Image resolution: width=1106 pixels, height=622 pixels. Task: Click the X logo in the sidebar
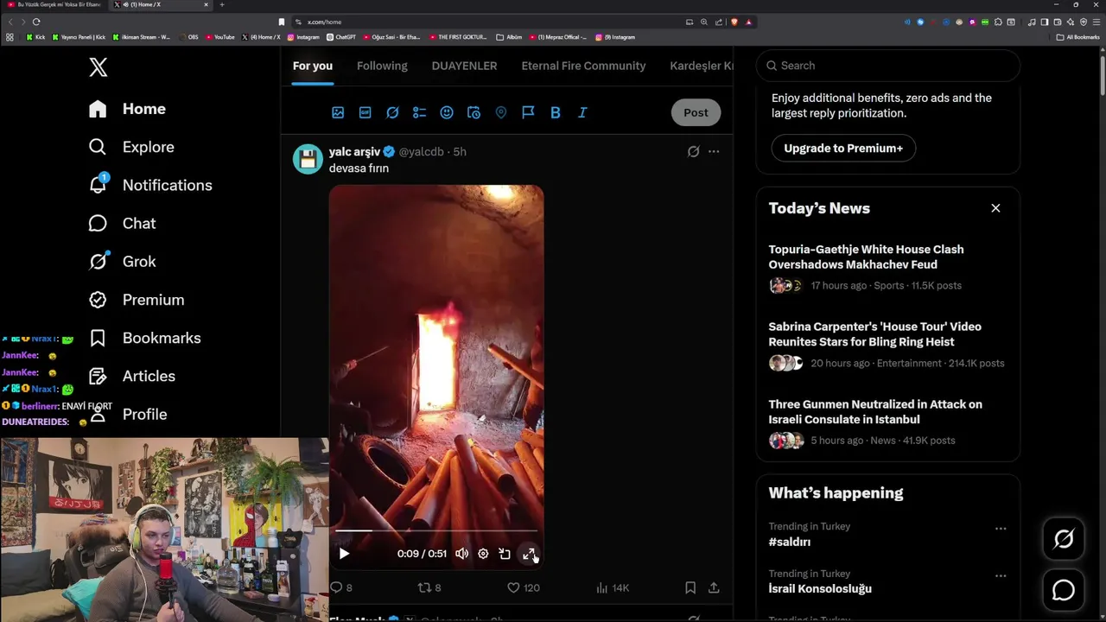coord(98,67)
